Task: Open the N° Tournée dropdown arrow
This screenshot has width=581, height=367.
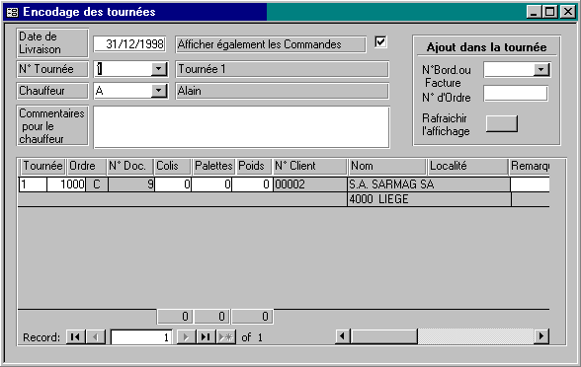Action: [x=158, y=69]
